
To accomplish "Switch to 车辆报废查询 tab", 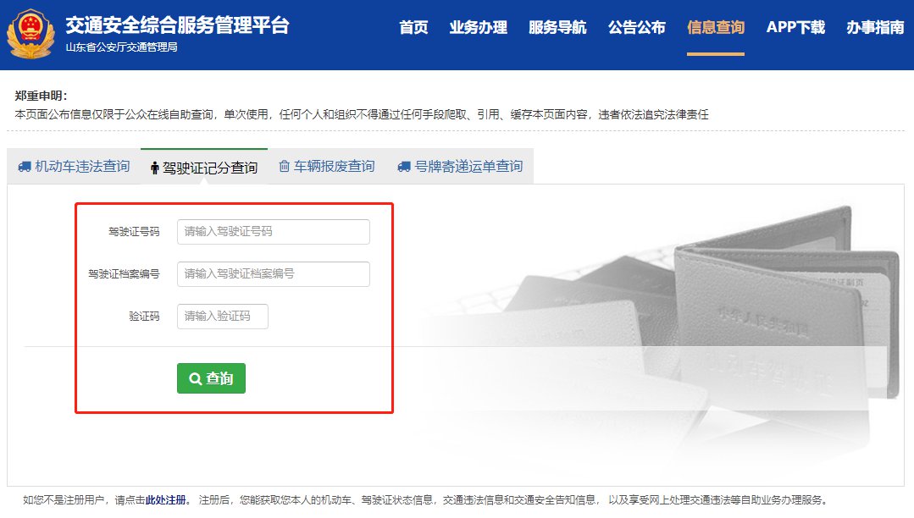I will point(326,167).
